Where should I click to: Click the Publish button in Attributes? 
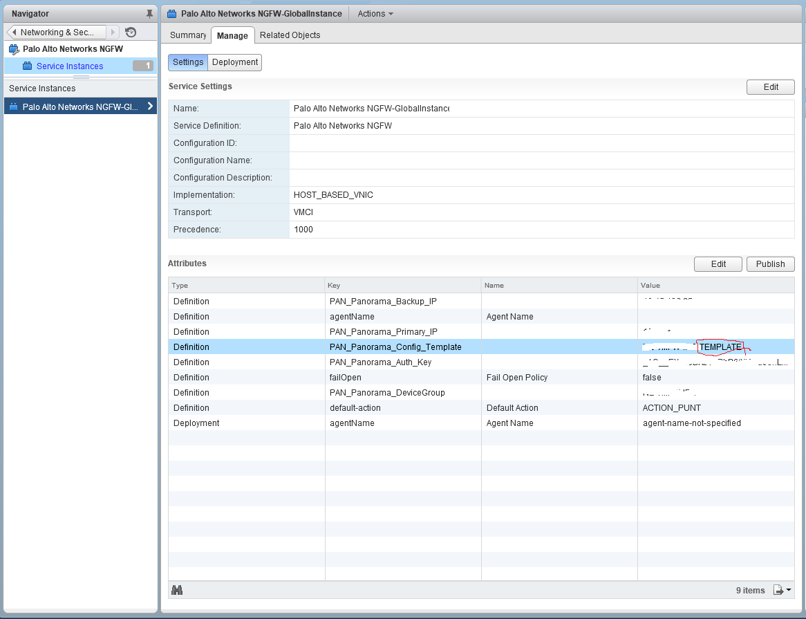[770, 264]
